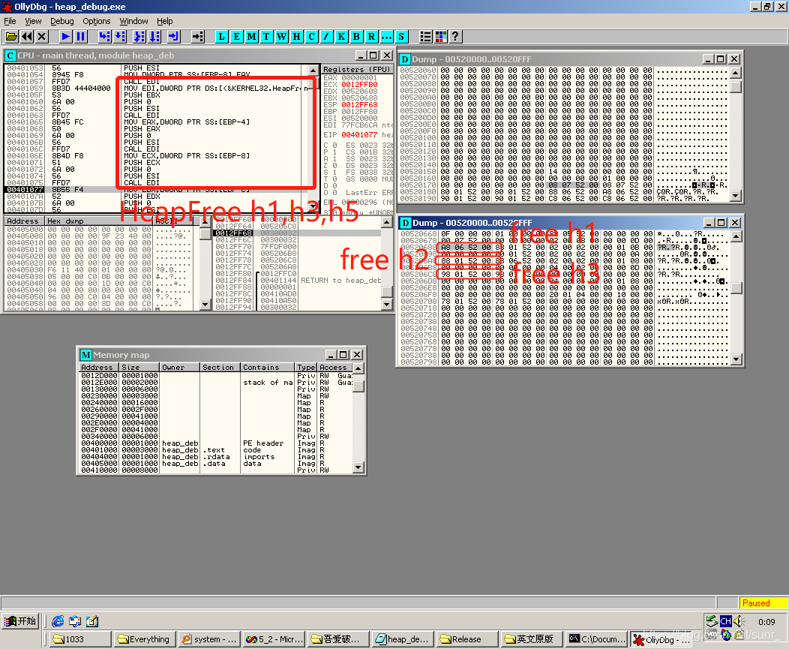789x649 pixels.
Task: Switch to Release folder taskbar button
Action: click(467, 639)
